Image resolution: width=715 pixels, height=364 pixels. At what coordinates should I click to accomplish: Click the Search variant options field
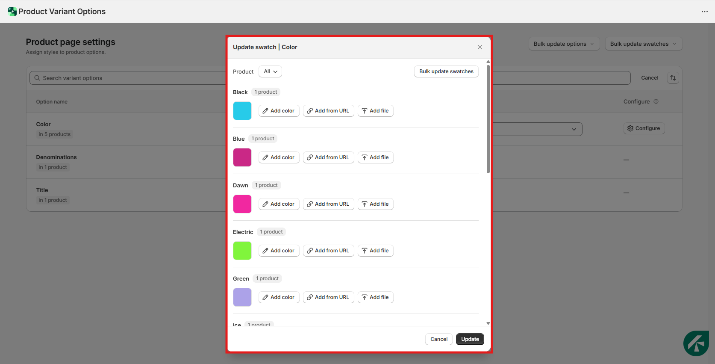click(x=128, y=78)
